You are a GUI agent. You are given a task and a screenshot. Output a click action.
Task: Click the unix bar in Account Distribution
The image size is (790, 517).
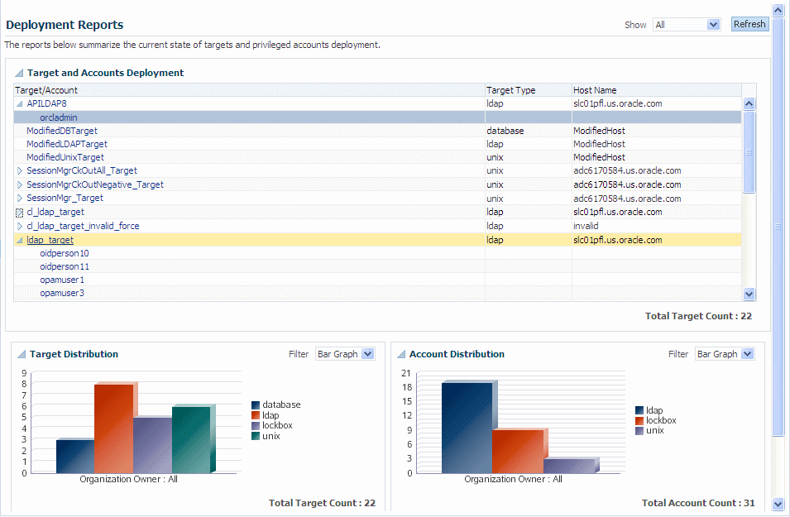click(x=569, y=466)
